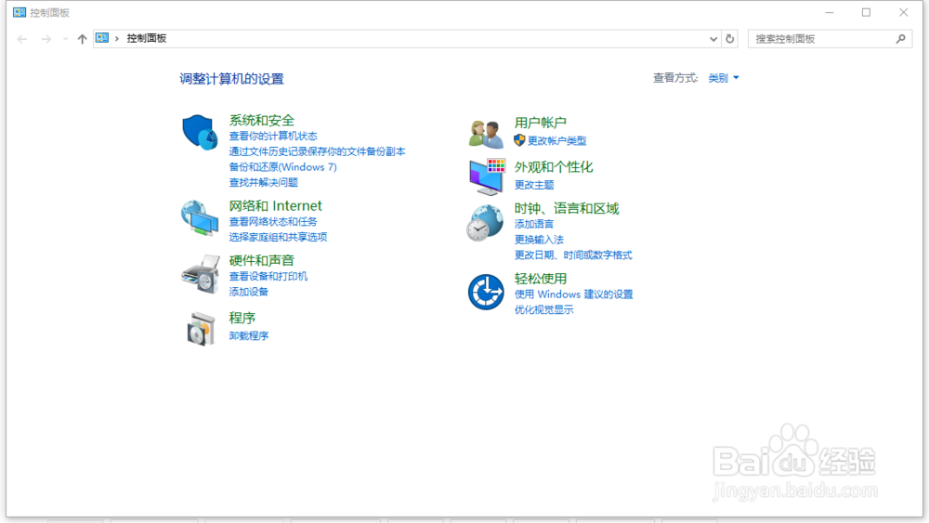This screenshot has width=929, height=523.
Task: Expand the breadcrumb chevron before 控制面板
Action: tap(117, 38)
